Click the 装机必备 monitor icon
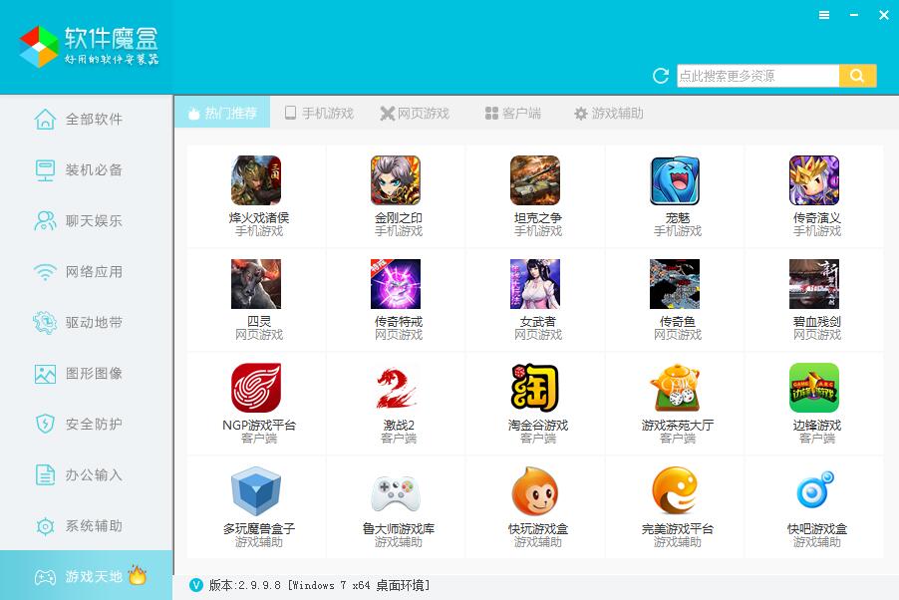This screenshot has height=600, width=899. [x=45, y=169]
